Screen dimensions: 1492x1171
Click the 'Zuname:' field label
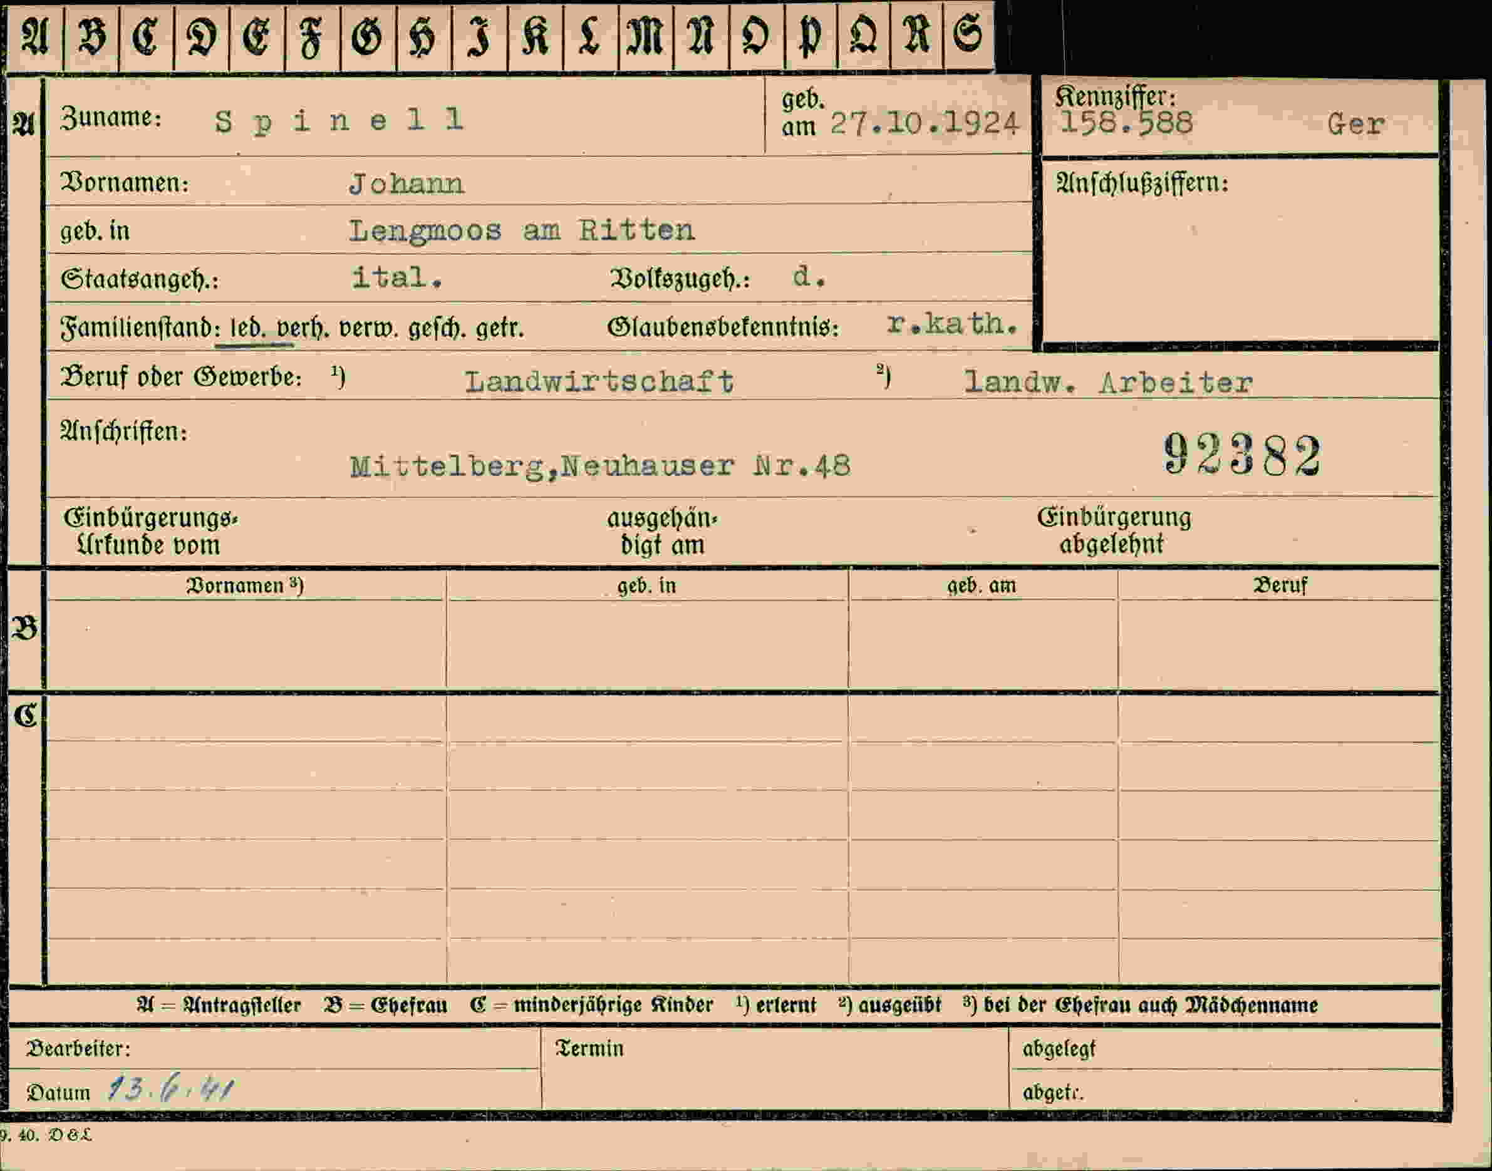(111, 118)
